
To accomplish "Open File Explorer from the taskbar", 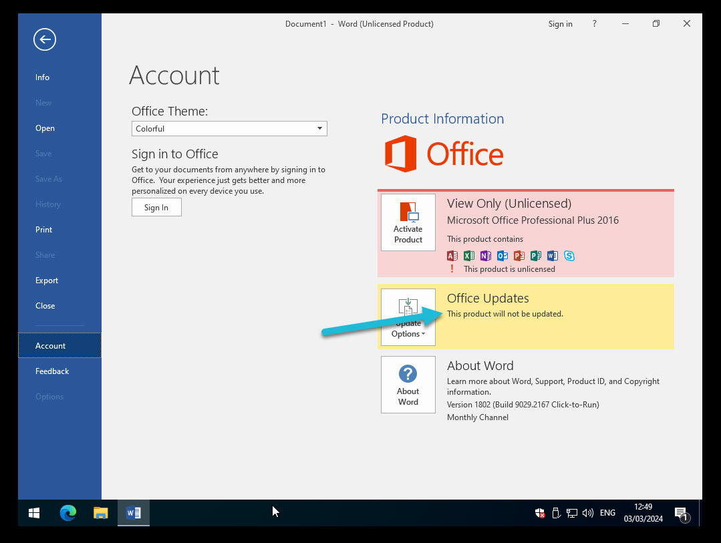I will click(x=100, y=513).
